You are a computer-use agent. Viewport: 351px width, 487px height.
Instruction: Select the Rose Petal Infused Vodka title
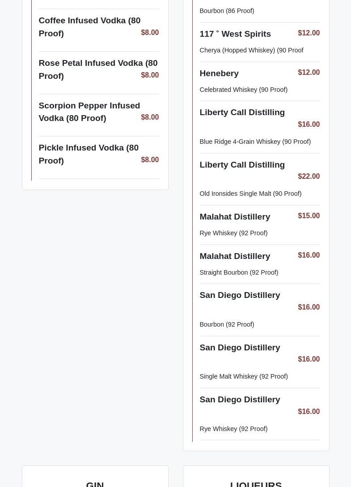point(98,69)
